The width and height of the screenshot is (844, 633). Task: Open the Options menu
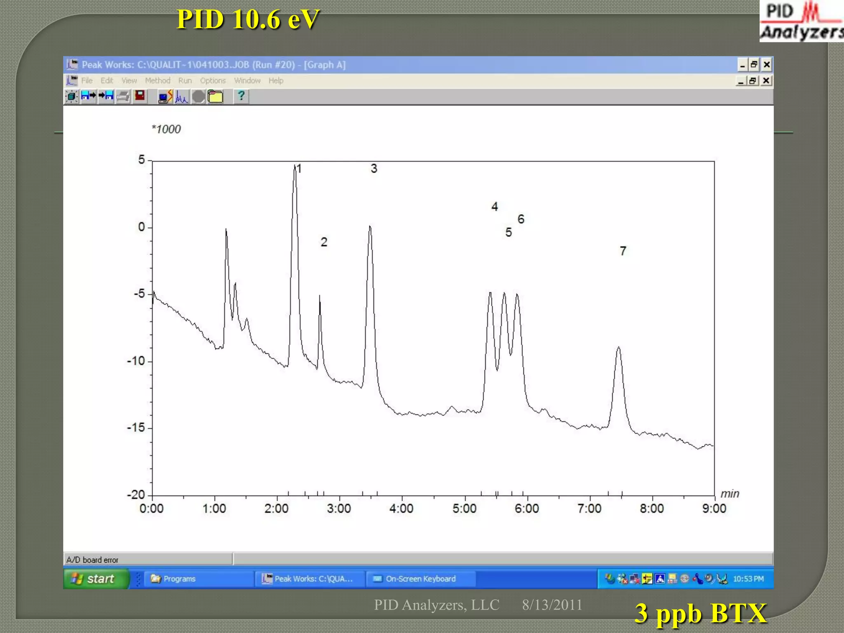213,80
